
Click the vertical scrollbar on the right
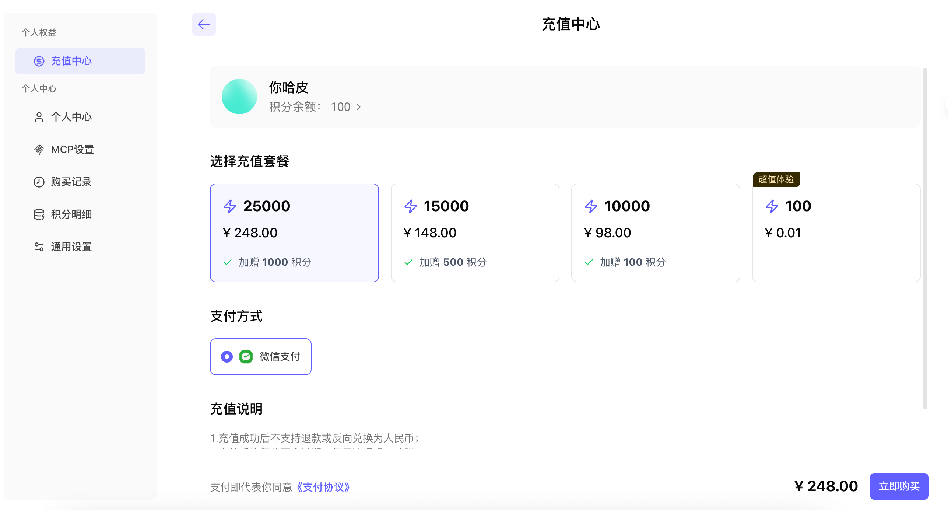(925, 238)
